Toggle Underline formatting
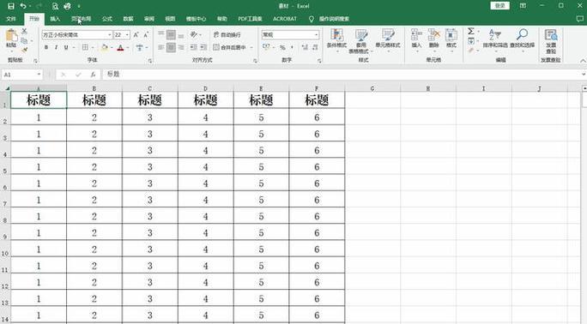The image size is (587, 324). point(66,47)
